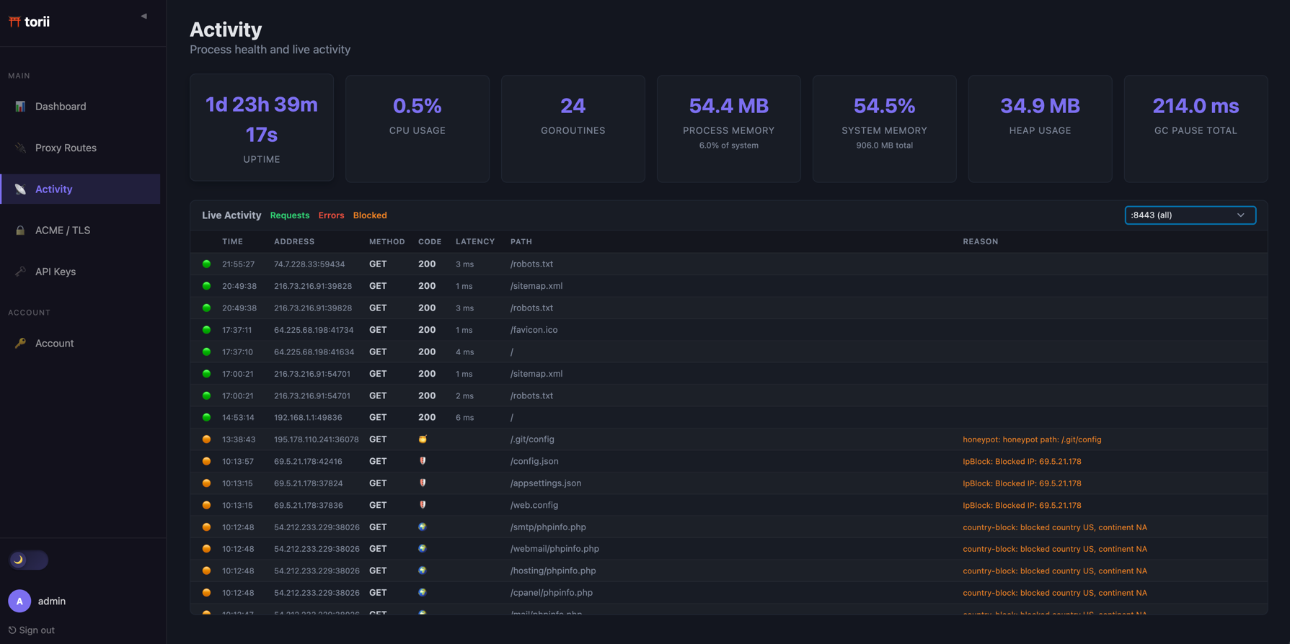The image size is (1290, 644).
Task: Open the API Keys page
Action: tap(81, 272)
